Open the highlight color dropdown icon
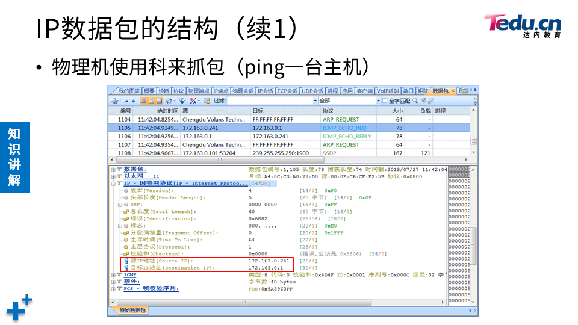This screenshot has height=325, width=578. pos(194,101)
